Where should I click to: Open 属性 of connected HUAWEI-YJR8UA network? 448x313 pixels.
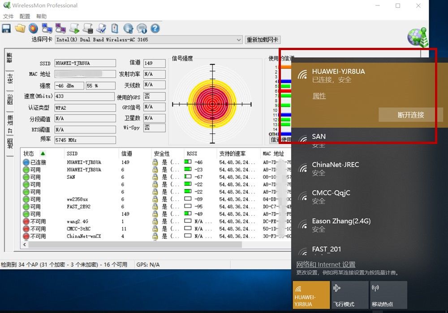319,96
